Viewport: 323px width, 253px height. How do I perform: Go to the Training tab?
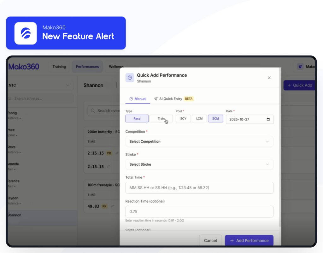pyautogui.click(x=59, y=67)
